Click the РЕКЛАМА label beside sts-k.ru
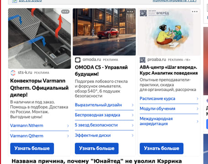The width and height of the screenshot is (208, 164). point(42,73)
